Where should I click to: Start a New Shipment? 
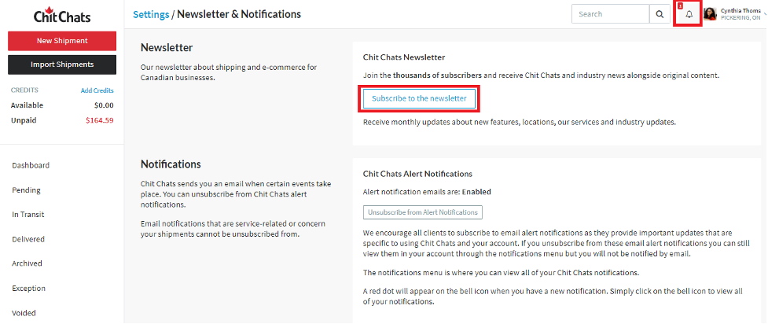point(62,41)
